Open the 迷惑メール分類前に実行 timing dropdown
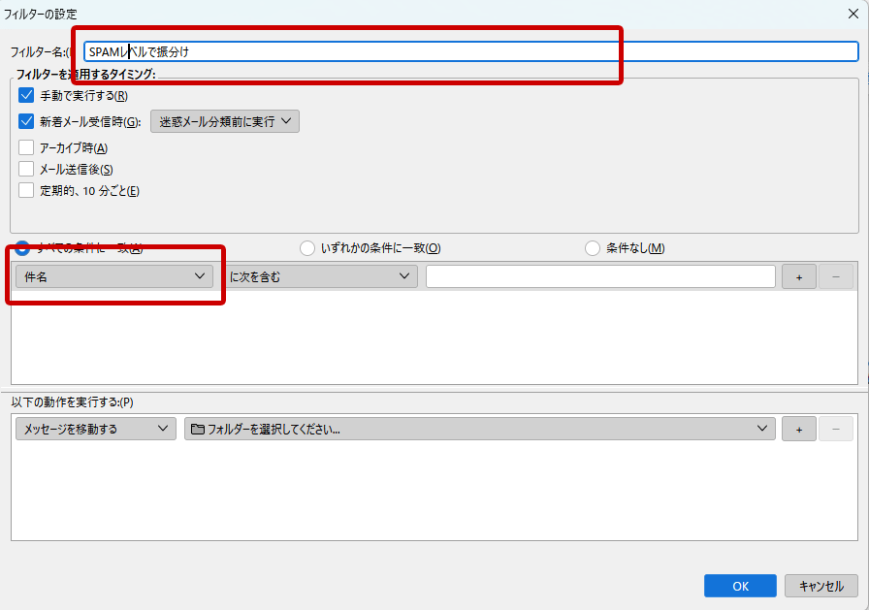The image size is (869, 610). (225, 121)
